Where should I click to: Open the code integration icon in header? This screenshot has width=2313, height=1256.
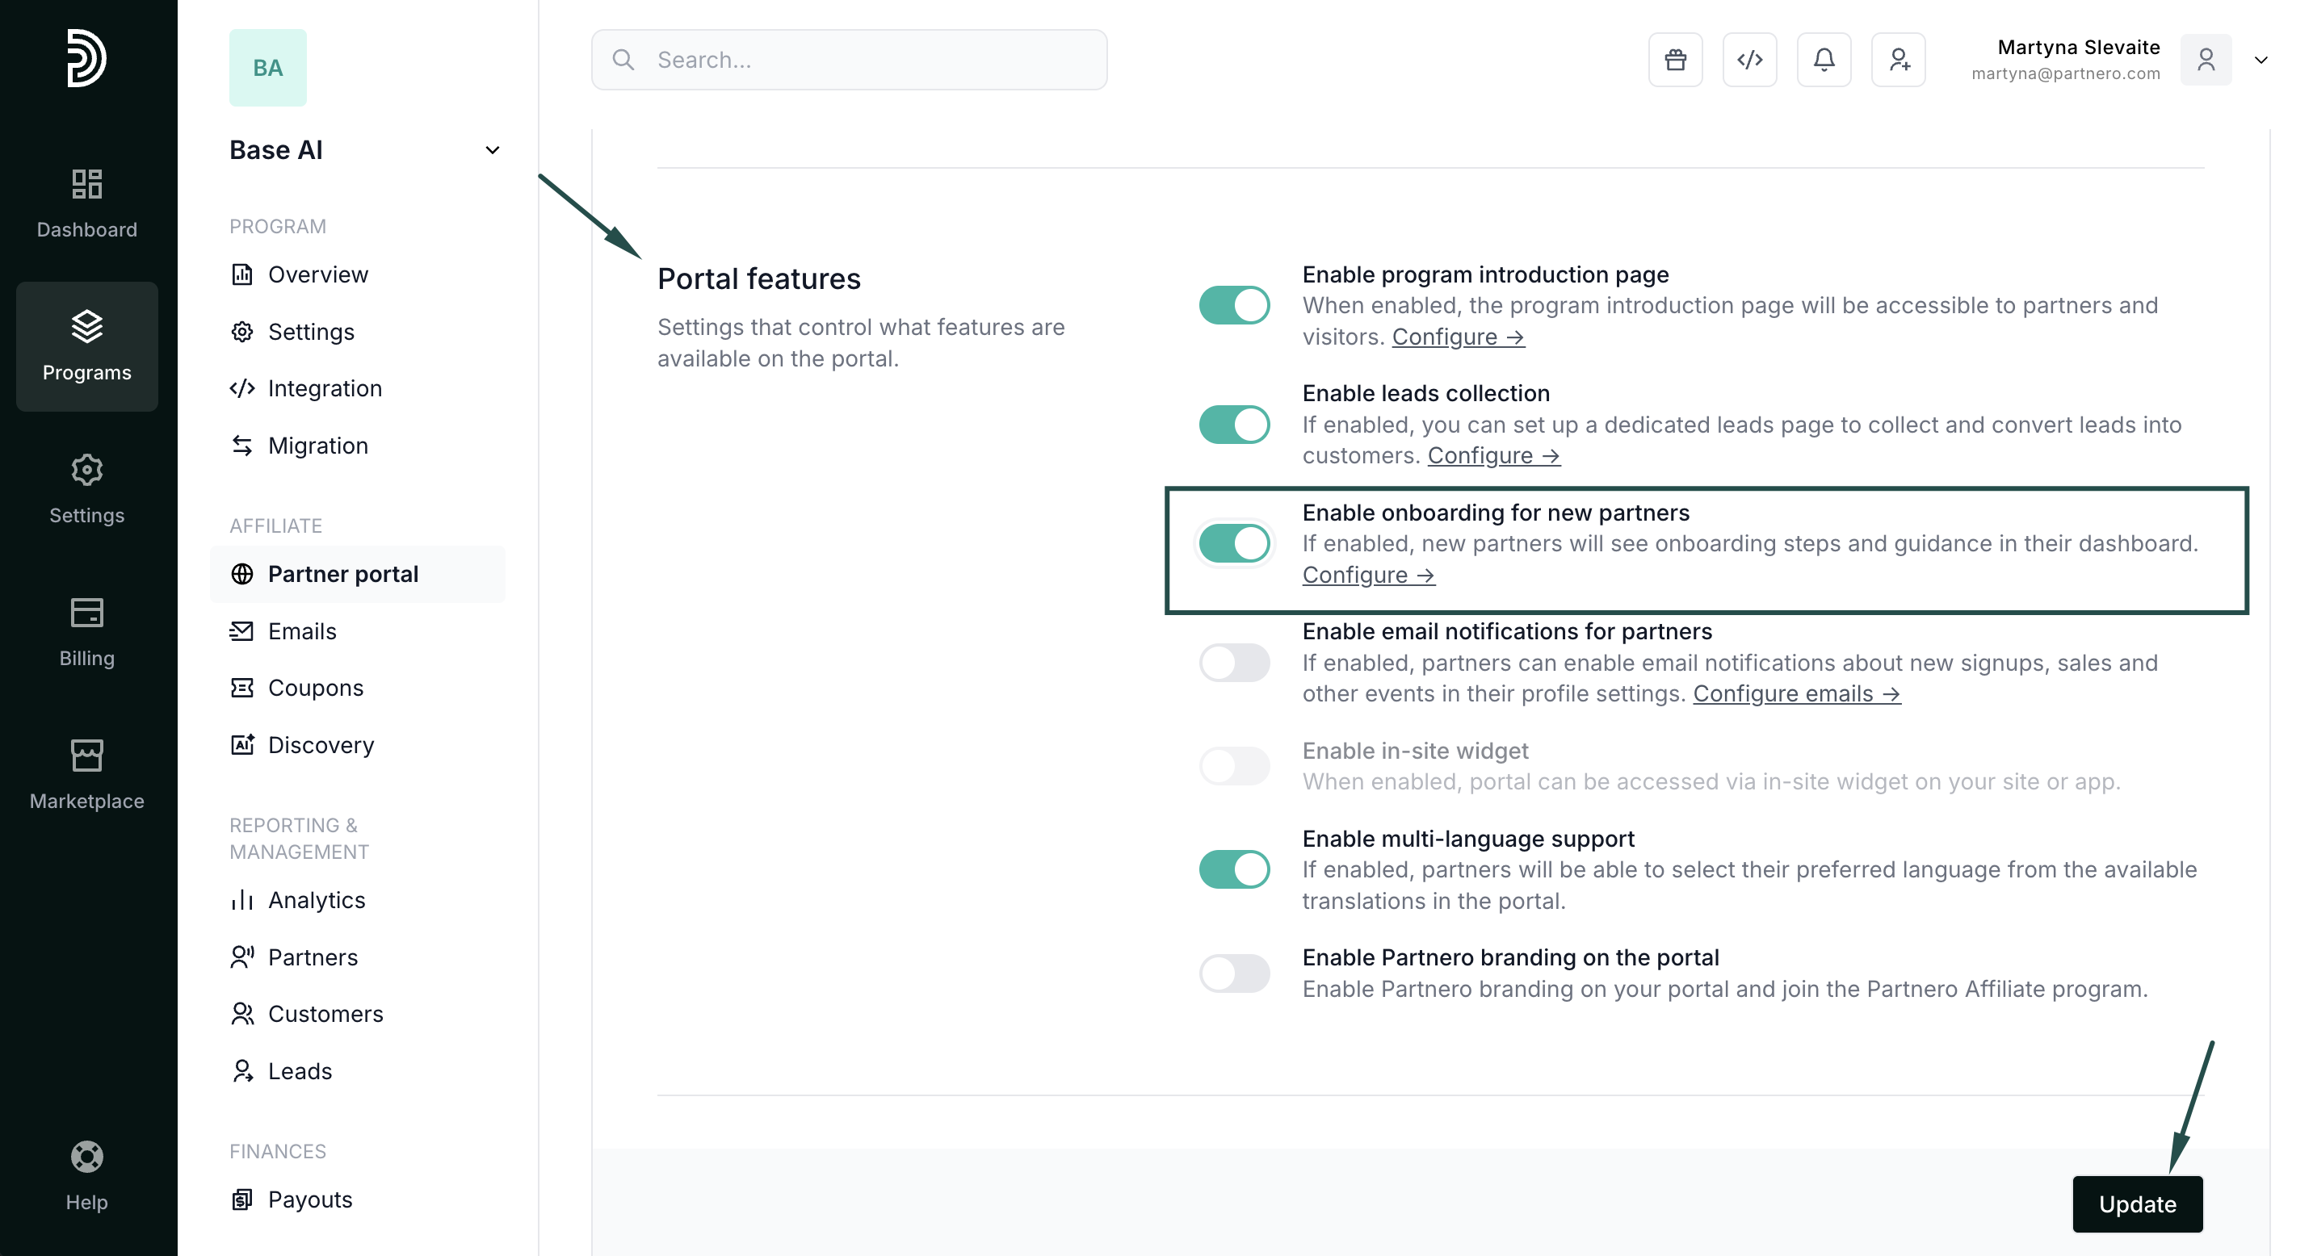[x=1749, y=60]
